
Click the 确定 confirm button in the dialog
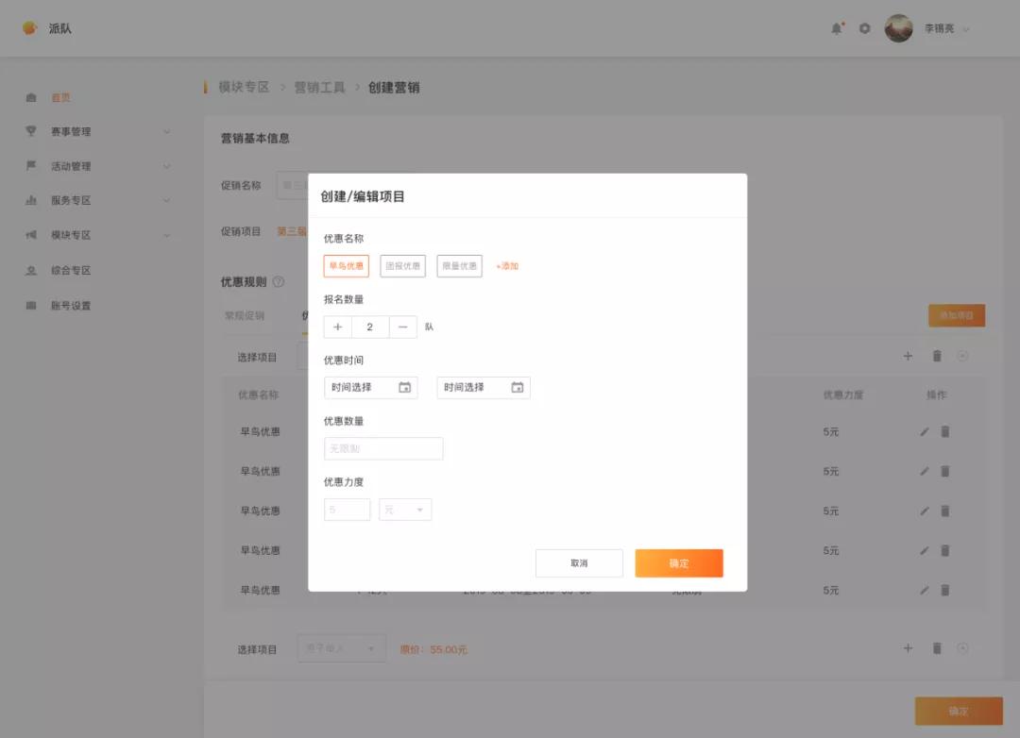coord(679,563)
